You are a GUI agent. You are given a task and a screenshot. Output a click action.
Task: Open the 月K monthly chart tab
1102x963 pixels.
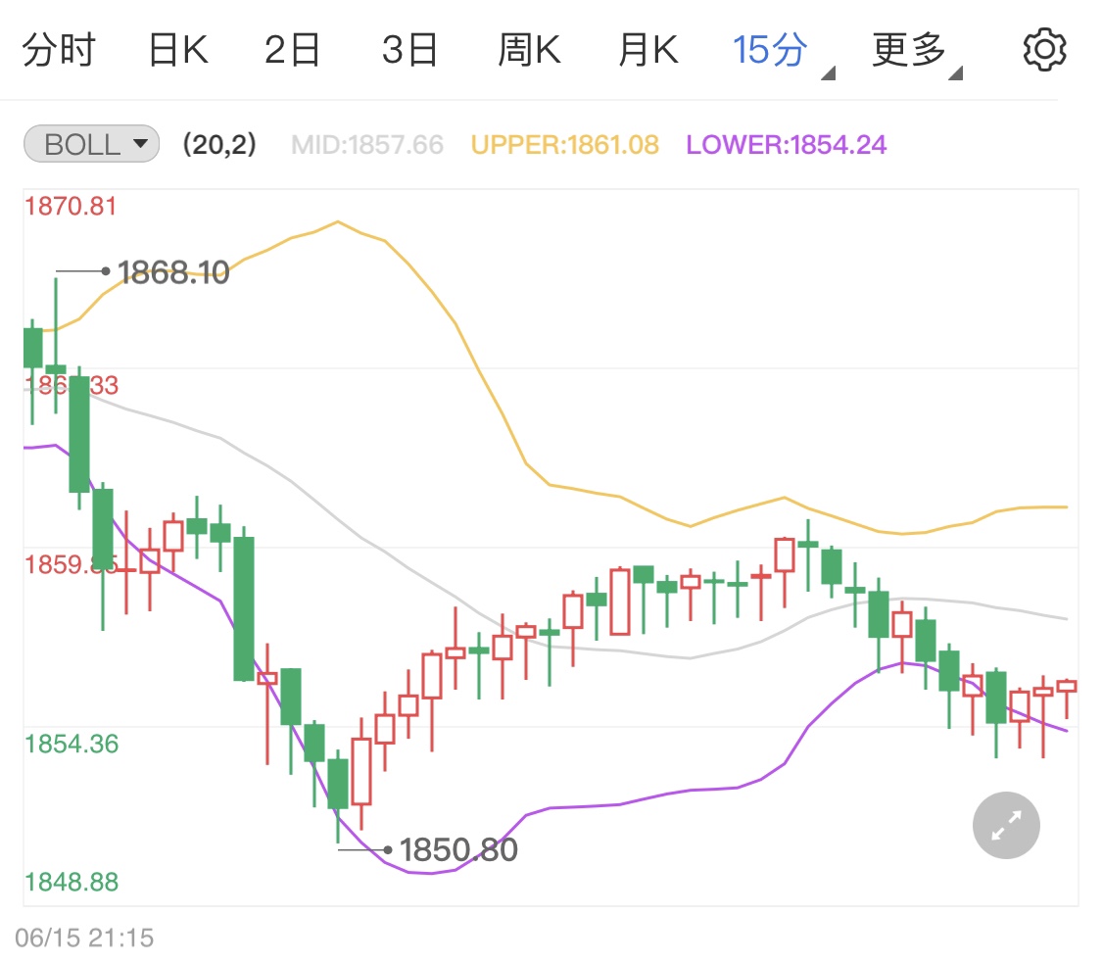coord(648,50)
